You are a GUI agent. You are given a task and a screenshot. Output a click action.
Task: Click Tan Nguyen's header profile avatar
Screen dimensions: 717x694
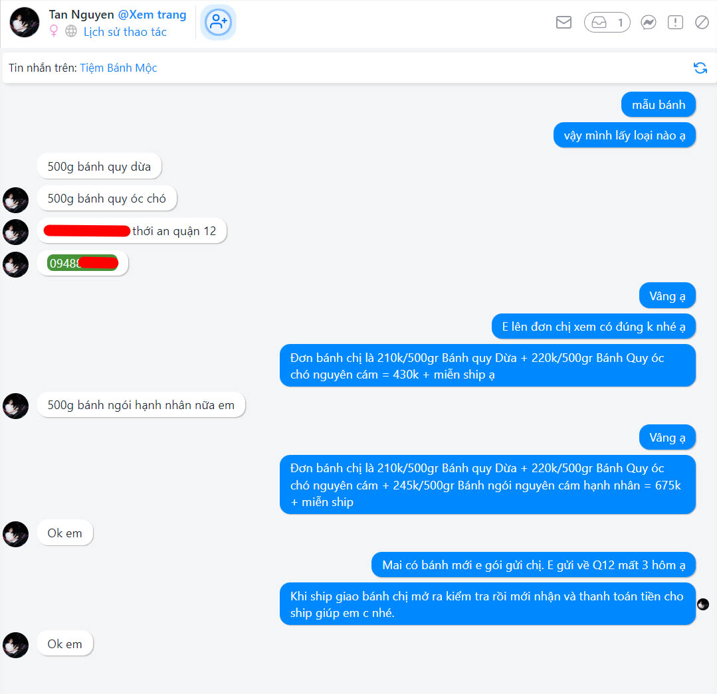[x=24, y=23]
